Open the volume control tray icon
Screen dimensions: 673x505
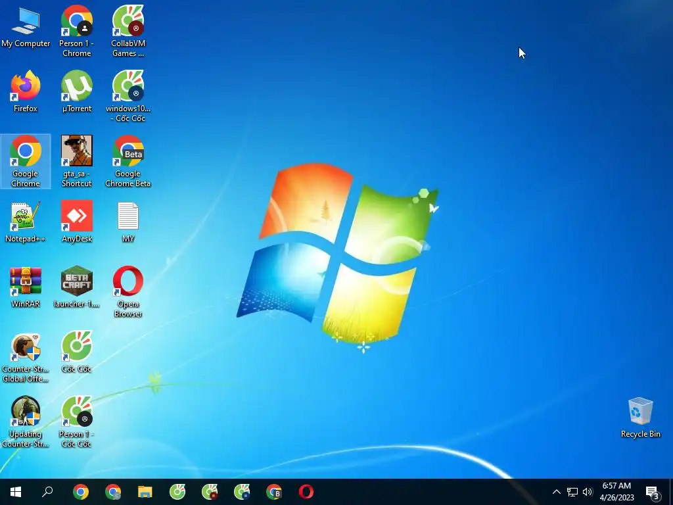tap(588, 492)
